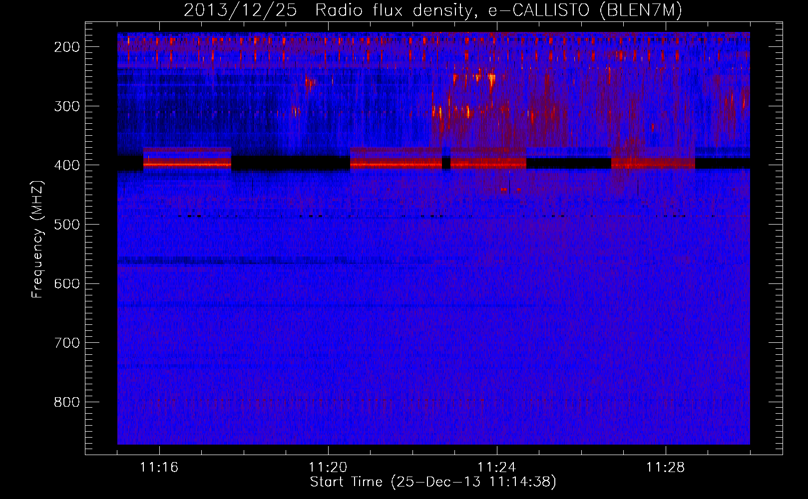Click the 600 frequency tick label
The height and width of the screenshot is (499, 808).
(x=67, y=283)
